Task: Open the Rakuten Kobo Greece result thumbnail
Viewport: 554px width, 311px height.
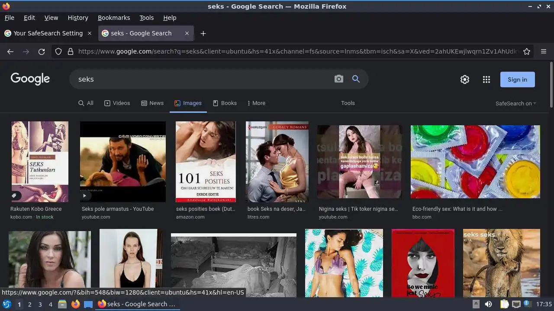Action: coord(40,162)
